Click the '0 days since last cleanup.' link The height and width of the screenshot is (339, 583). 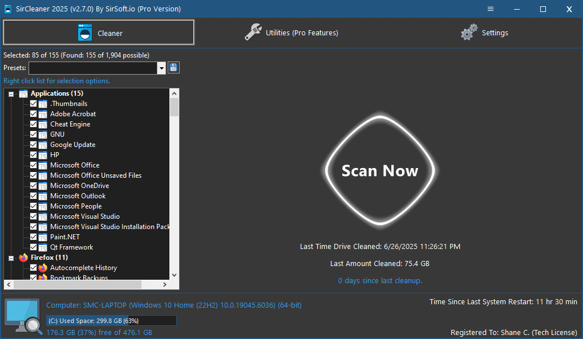pyautogui.click(x=380, y=281)
